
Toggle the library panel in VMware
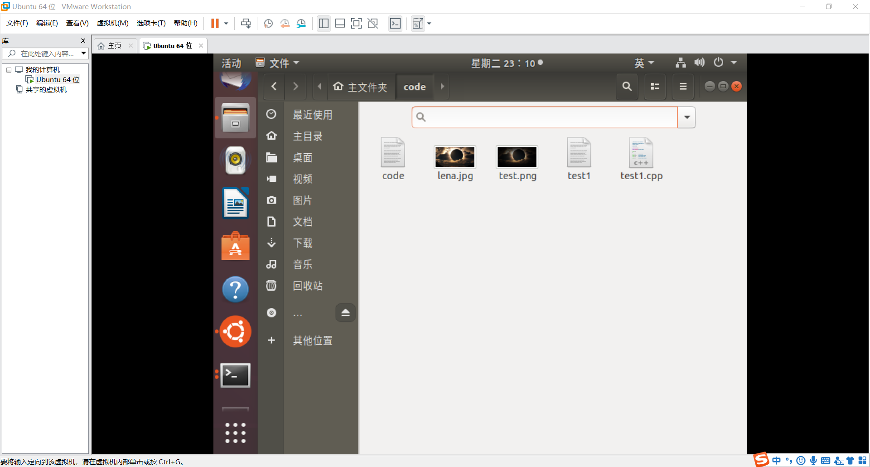[x=324, y=23]
